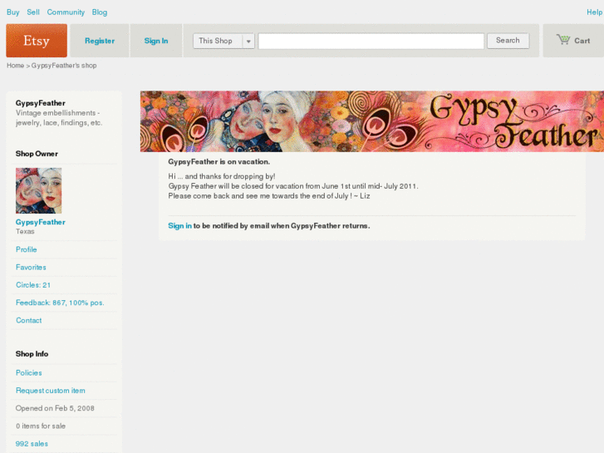Open the Policies link
The width and height of the screenshot is (604, 453).
pyautogui.click(x=29, y=373)
